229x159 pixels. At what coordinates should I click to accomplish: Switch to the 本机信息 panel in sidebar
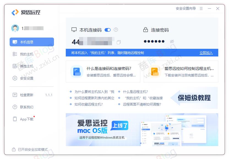(31, 42)
